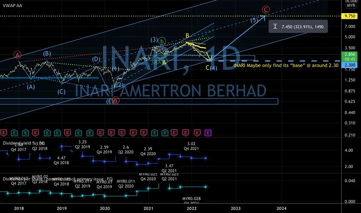Click the measurement icon in price range tooltip
The width and height of the screenshot is (361, 213).
pyautogui.click(x=275, y=26)
